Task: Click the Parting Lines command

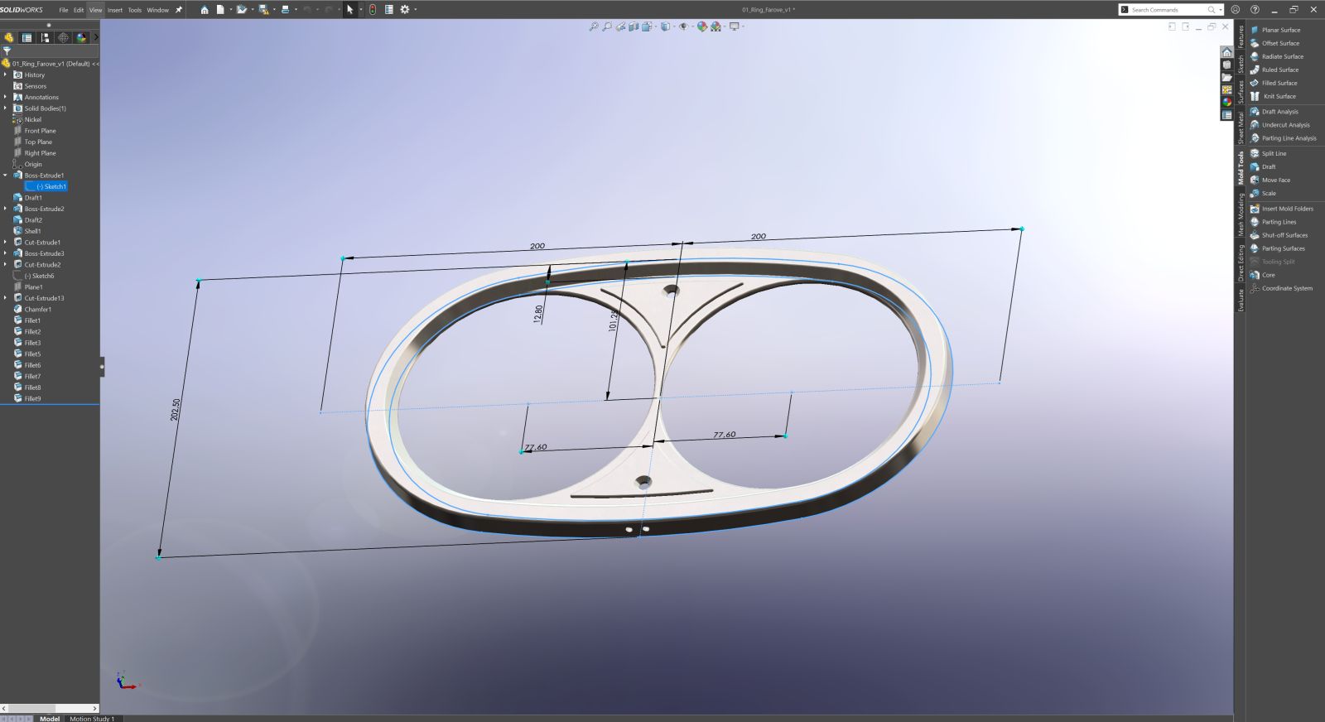Action: (1279, 222)
